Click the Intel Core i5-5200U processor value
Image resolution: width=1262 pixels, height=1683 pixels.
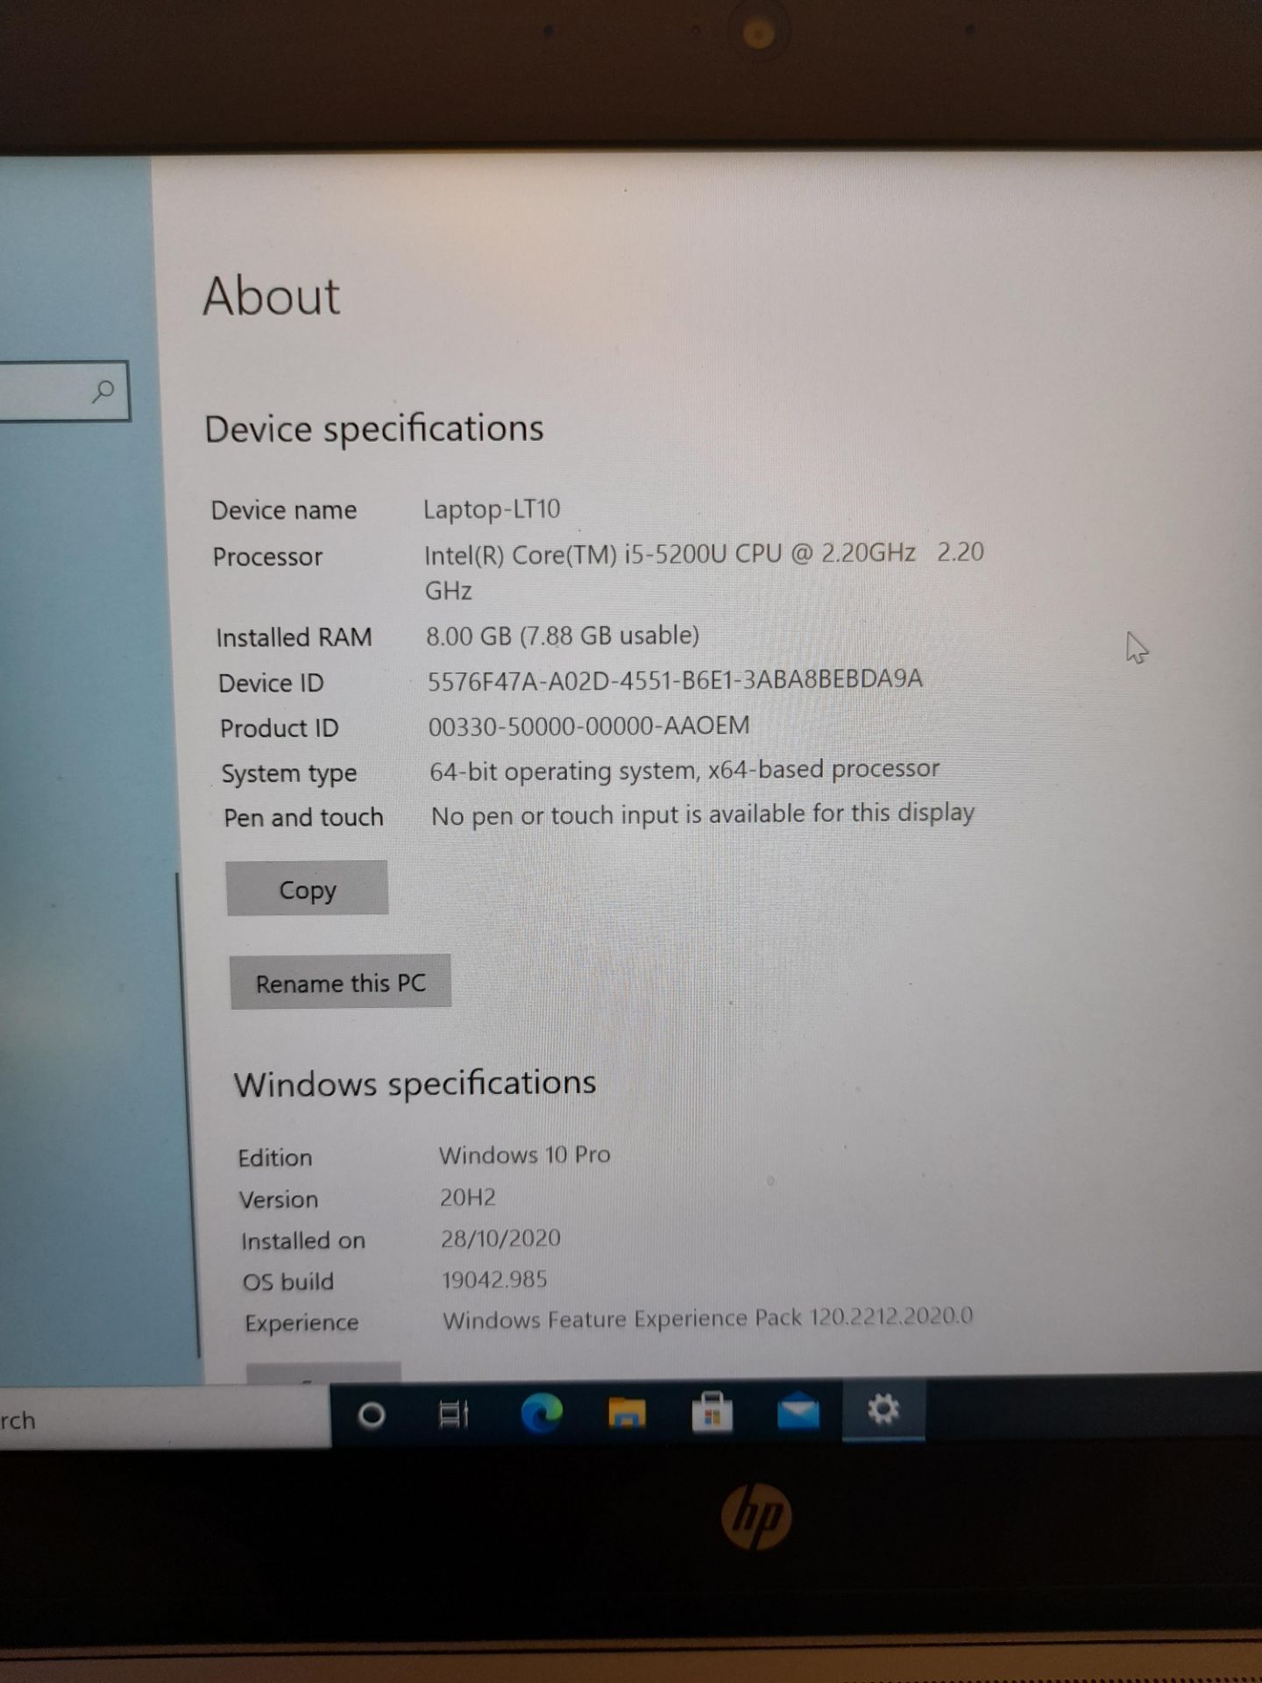click(704, 571)
